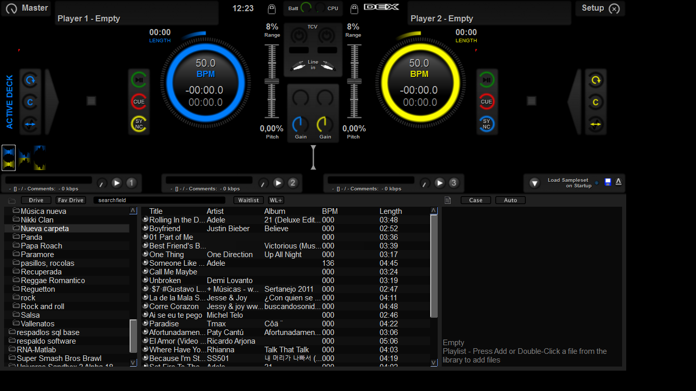Screen dimensions: 696x391
Task: Select the reverse playback icon on left deck
Action: [30, 124]
